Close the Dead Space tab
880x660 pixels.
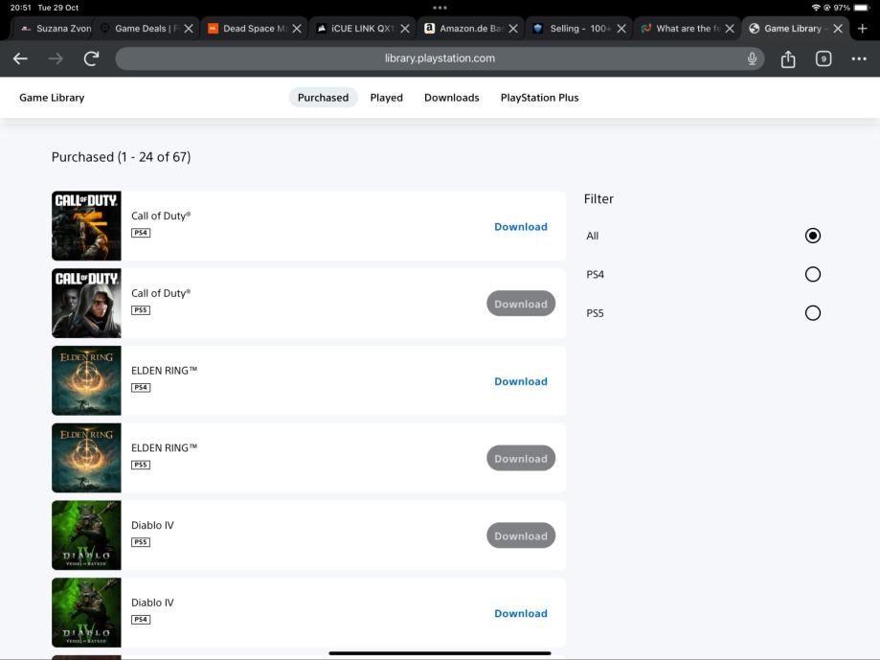[297, 28]
